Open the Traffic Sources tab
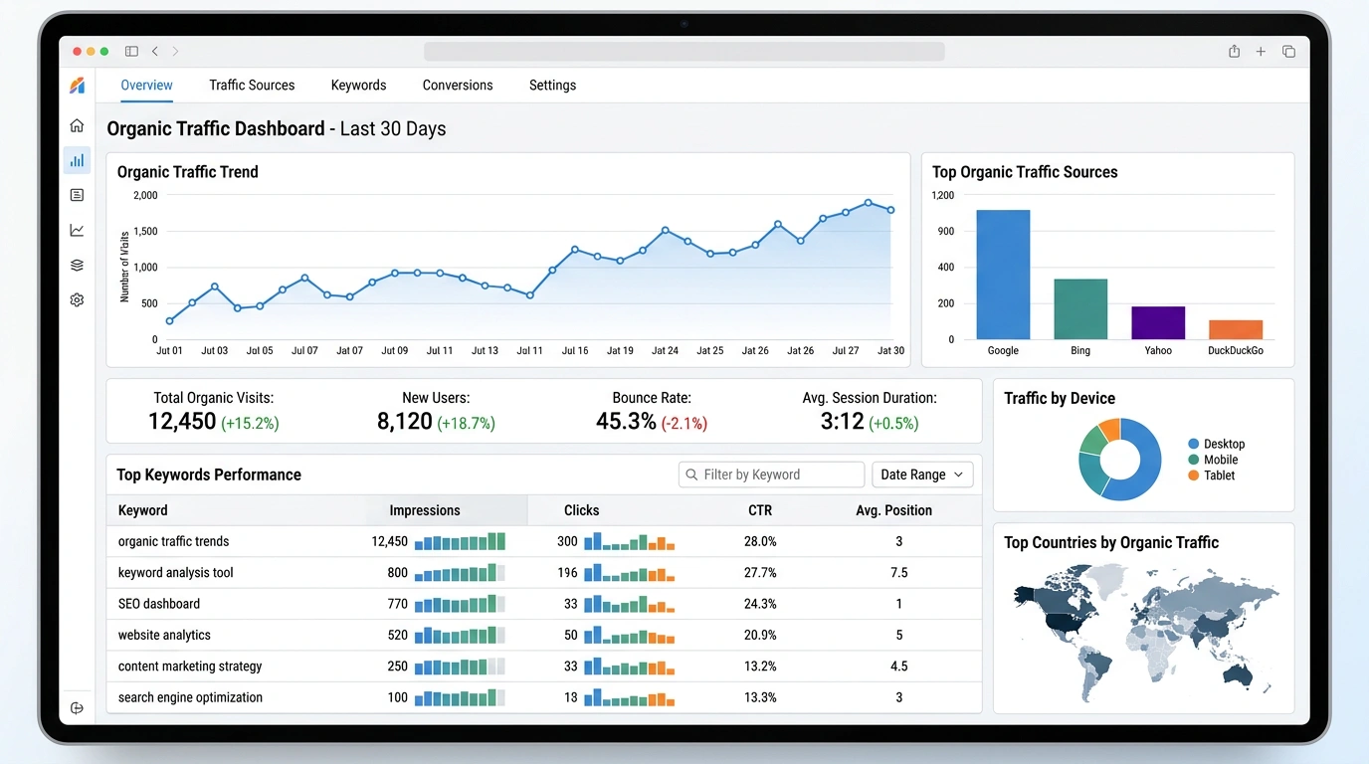The image size is (1369, 764). (x=252, y=85)
